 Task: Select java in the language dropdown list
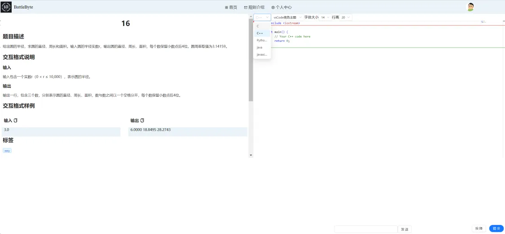coord(262,48)
